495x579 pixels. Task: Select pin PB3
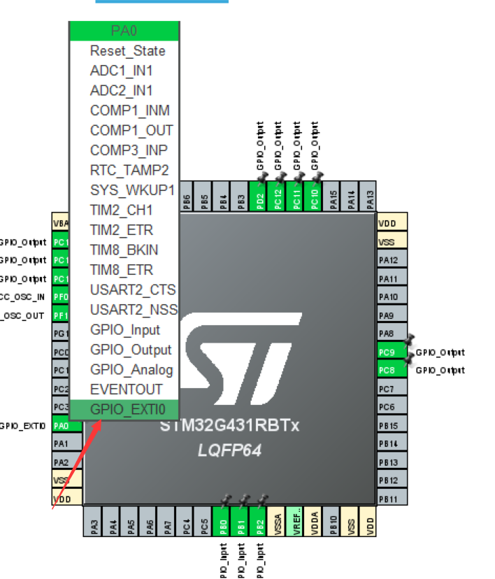tap(240, 196)
